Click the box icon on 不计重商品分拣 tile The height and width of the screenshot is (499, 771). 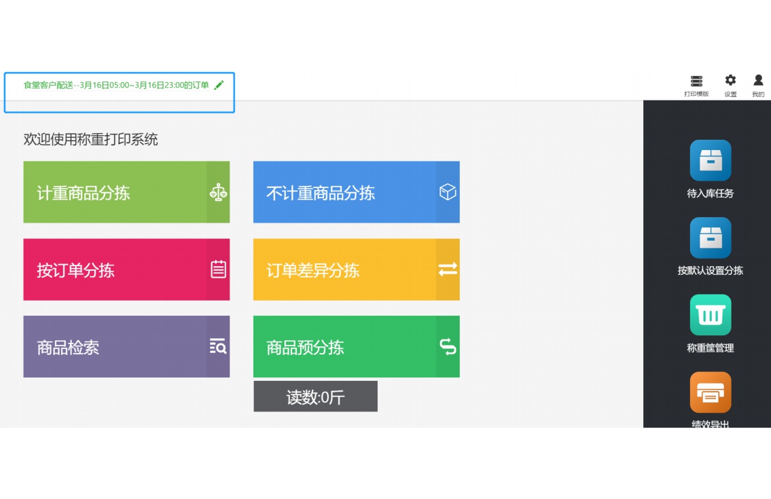tap(447, 192)
